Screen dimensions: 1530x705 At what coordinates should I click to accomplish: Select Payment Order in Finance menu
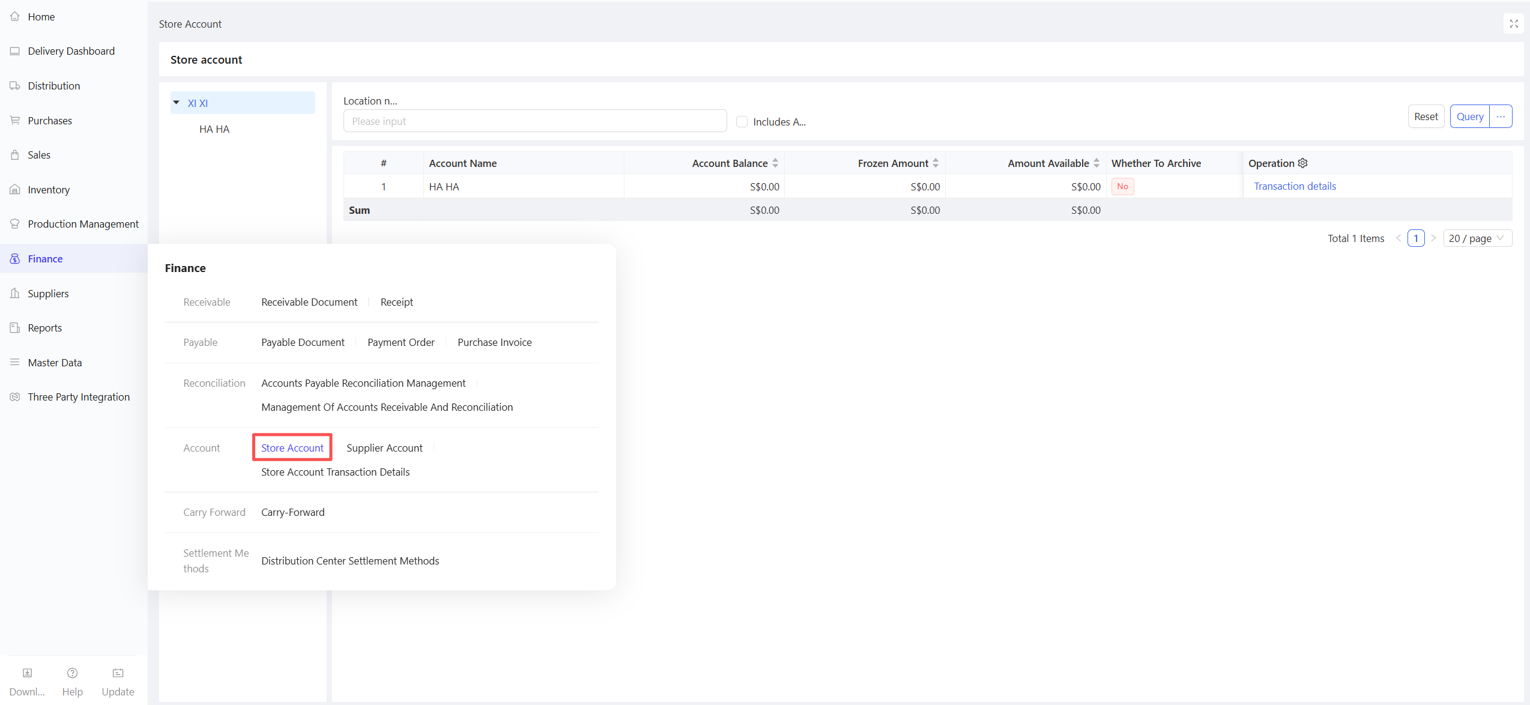pyautogui.click(x=401, y=342)
